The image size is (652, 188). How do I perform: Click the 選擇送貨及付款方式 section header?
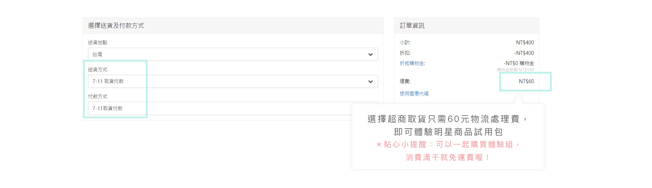(116, 26)
